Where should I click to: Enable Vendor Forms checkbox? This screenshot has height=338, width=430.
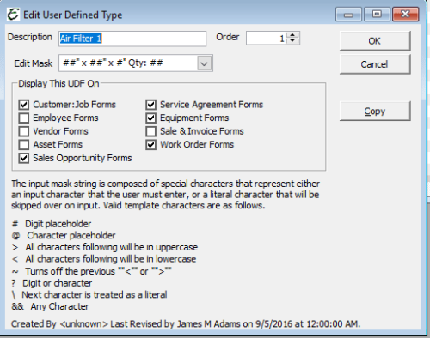point(24,131)
